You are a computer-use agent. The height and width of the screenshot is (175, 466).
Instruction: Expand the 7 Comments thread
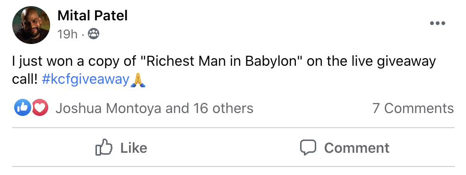click(413, 108)
